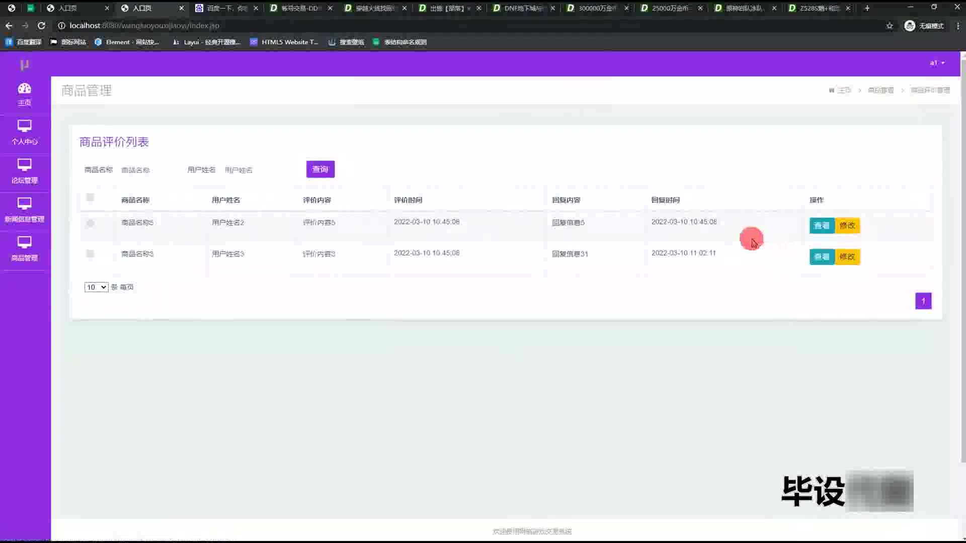The width and height of the screenshot is (966, 543).
Task: Open 个人中心 in the sidebar
Action: (24, 133)
